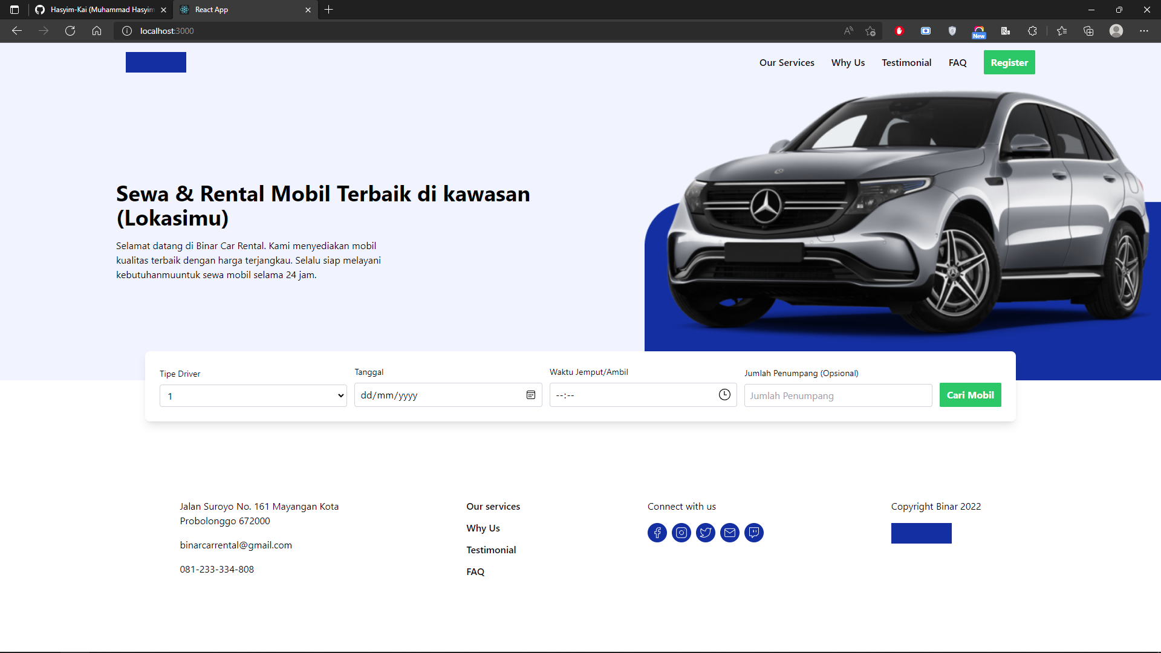Click the Our Services navigation menu item
Image resolution: width=1161 pixels, height=653 pixels.
point(786,62)
